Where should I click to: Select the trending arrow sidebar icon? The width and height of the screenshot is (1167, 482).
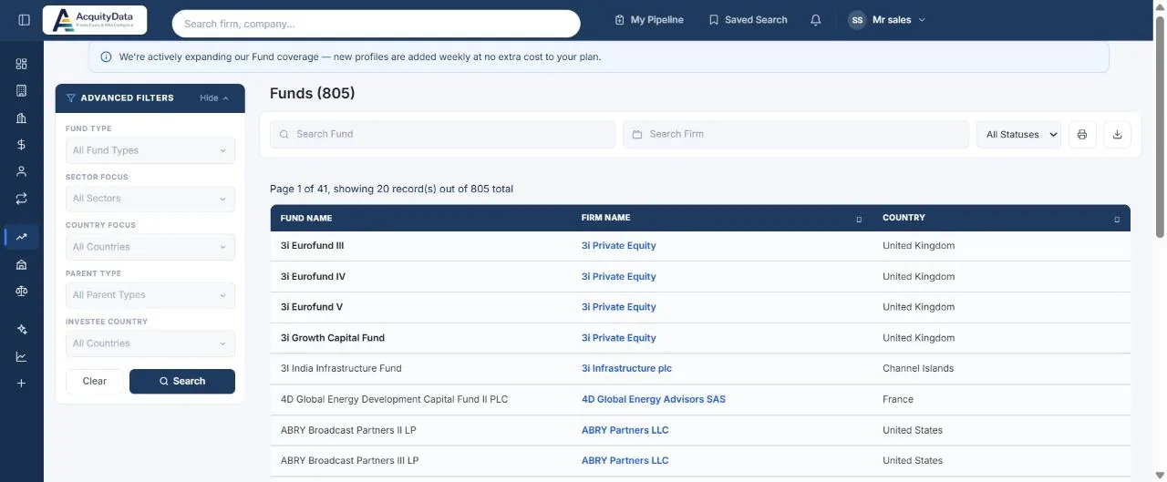(x=22, y=237)
